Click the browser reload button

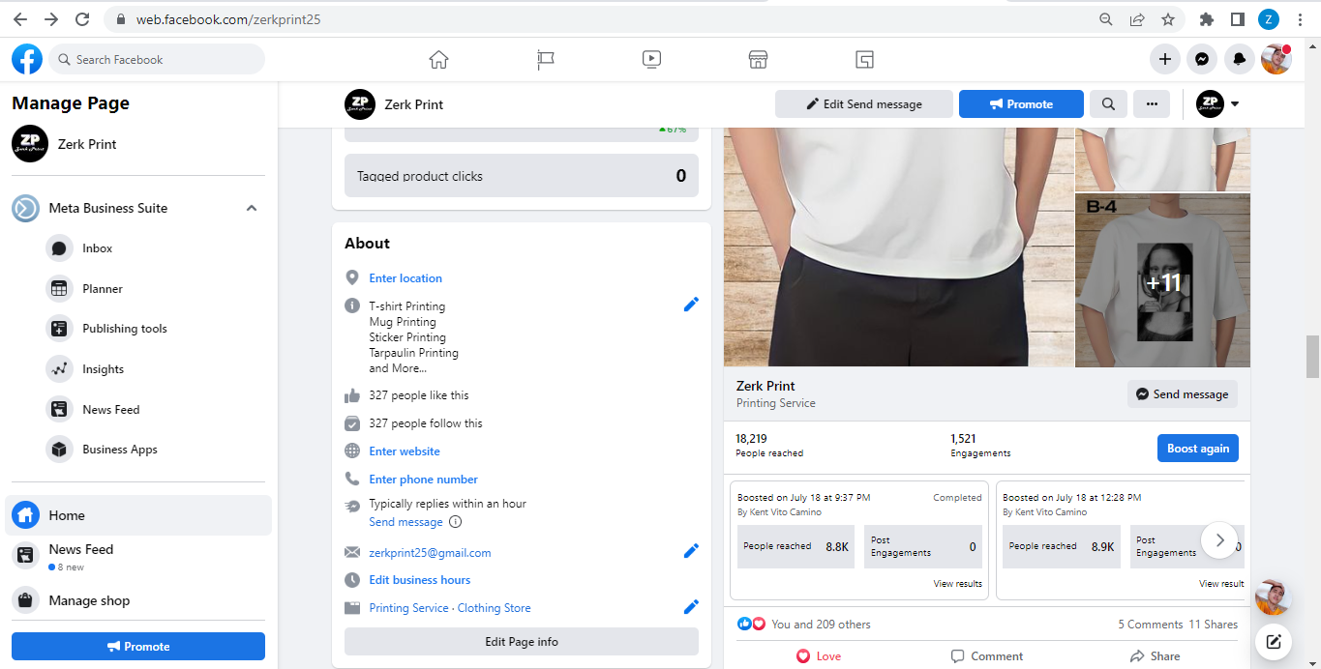pos(82,19)
